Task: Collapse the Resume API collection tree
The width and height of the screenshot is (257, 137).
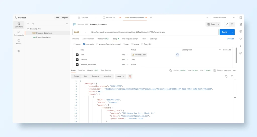Action: (x=28, y=29)
